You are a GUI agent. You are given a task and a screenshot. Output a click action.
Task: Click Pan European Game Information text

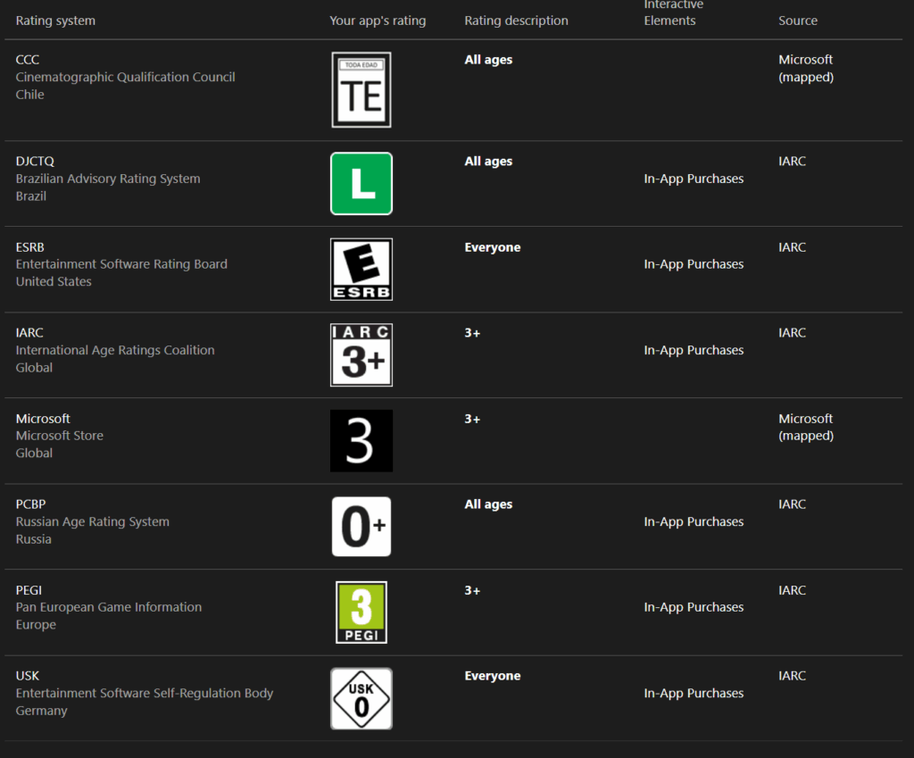coord(108,607)
